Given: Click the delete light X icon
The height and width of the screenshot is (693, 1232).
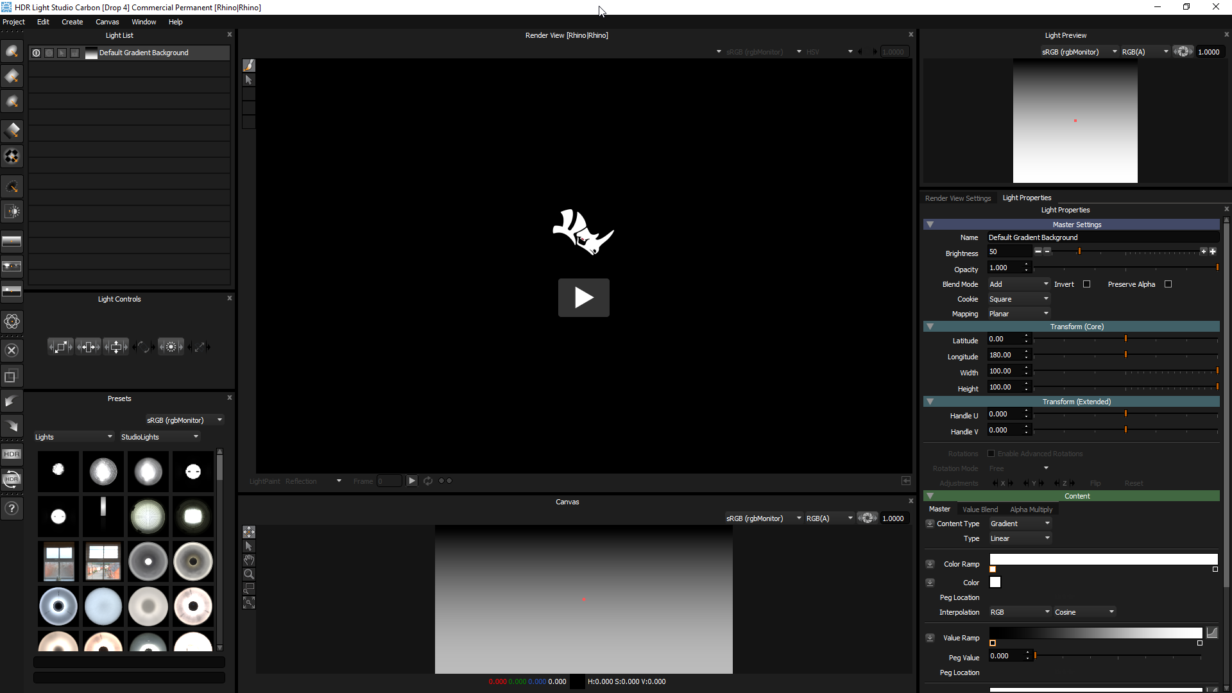Looking at the screenshot, I should point(12,350).
